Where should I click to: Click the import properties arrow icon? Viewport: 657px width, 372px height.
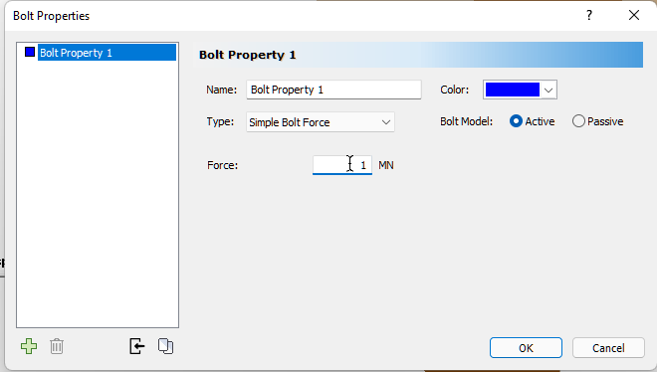[137, 346]
